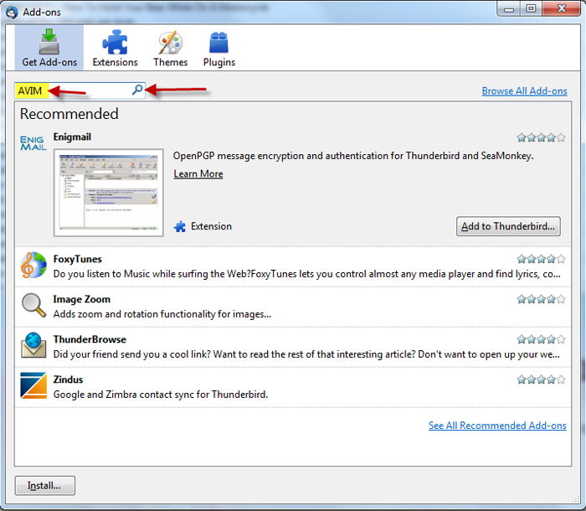Follow the Learn More link
Screen dimensions: 586x511
198,174
